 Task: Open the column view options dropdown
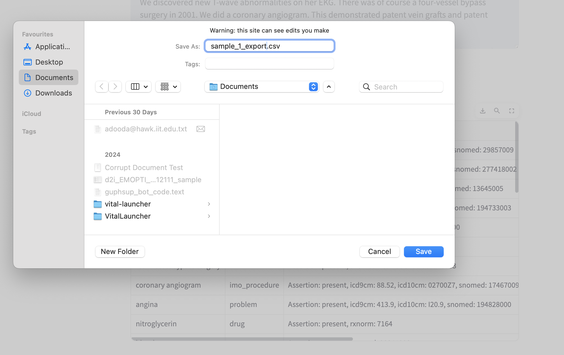point(139,87)
